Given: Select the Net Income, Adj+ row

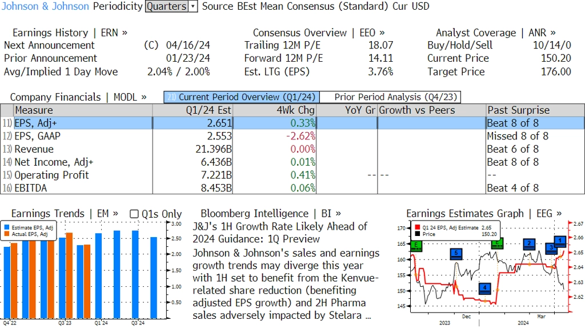Looking at the screenshot, I should click(292, 162).
